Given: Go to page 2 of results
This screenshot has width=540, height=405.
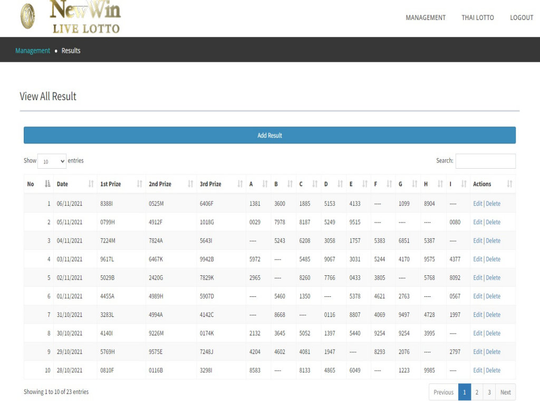Looking at the screenshot, I should pos(477,392).
